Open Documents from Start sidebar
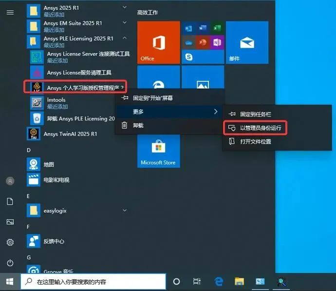 [x=10, y=201]
